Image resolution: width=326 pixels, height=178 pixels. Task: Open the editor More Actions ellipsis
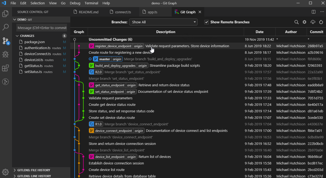(x=322, y=12)
